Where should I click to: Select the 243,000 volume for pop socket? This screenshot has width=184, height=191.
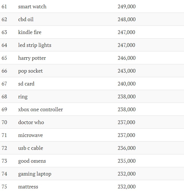click(x=127, y=71)
